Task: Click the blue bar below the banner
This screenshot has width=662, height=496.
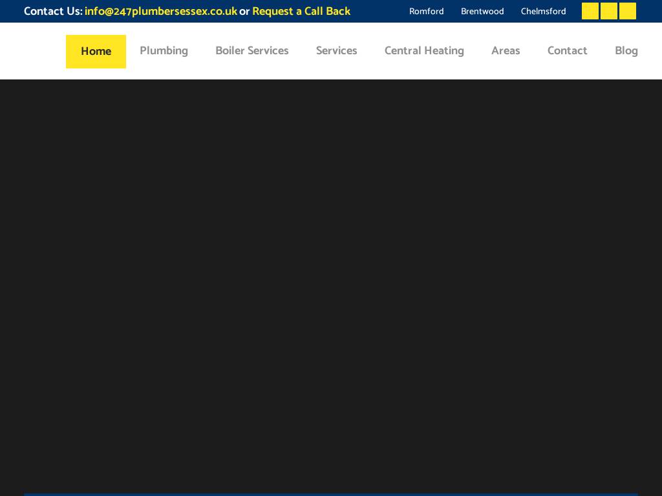Action: click(x=331, y=494)
